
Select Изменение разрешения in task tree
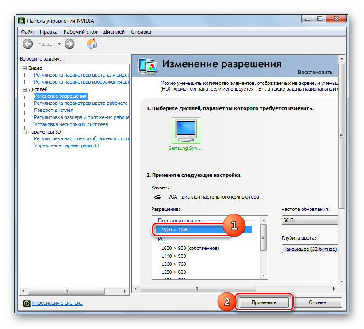point(61,96)
